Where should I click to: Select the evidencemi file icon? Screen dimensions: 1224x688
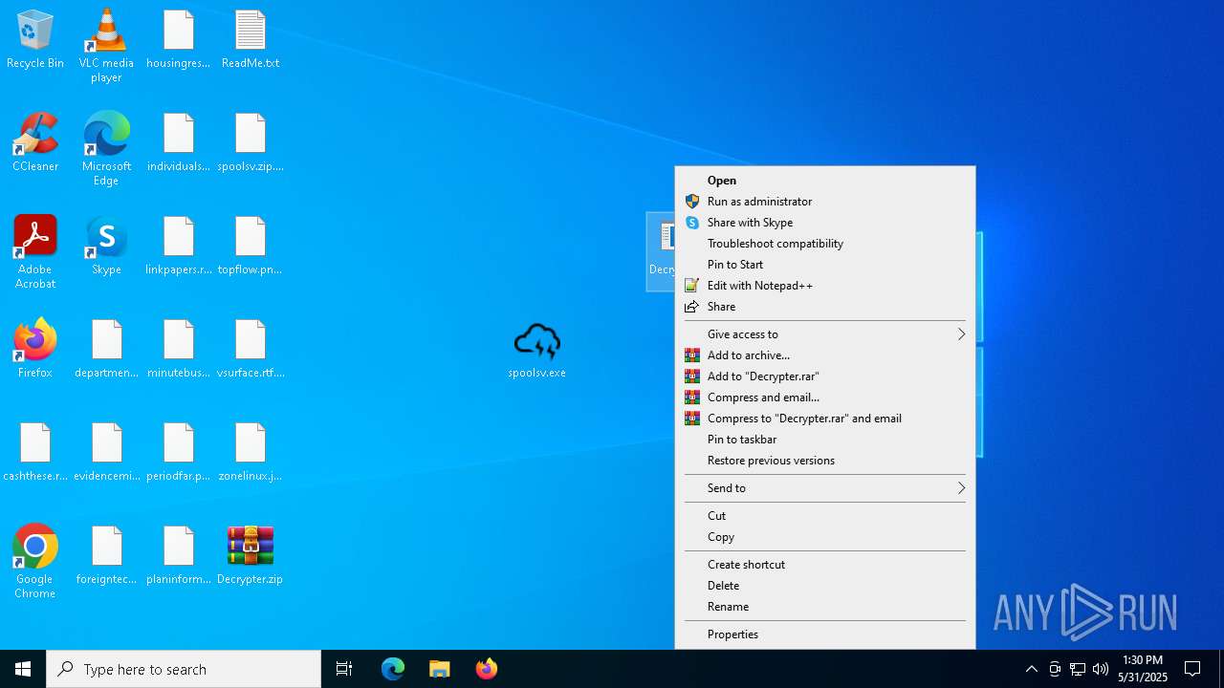[107, 453]
